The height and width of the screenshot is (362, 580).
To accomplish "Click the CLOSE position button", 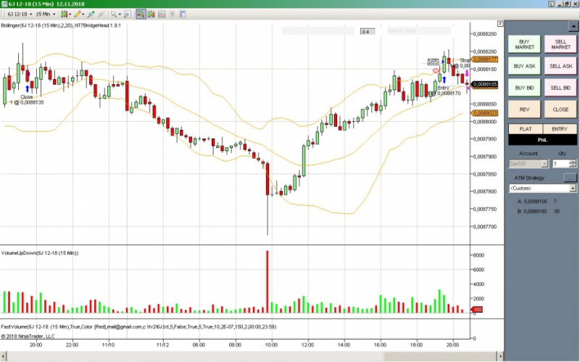I will [x=560, y=110].
